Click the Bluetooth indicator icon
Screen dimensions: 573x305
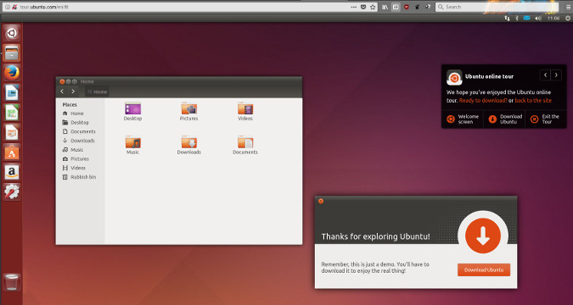tap(517, 19)
